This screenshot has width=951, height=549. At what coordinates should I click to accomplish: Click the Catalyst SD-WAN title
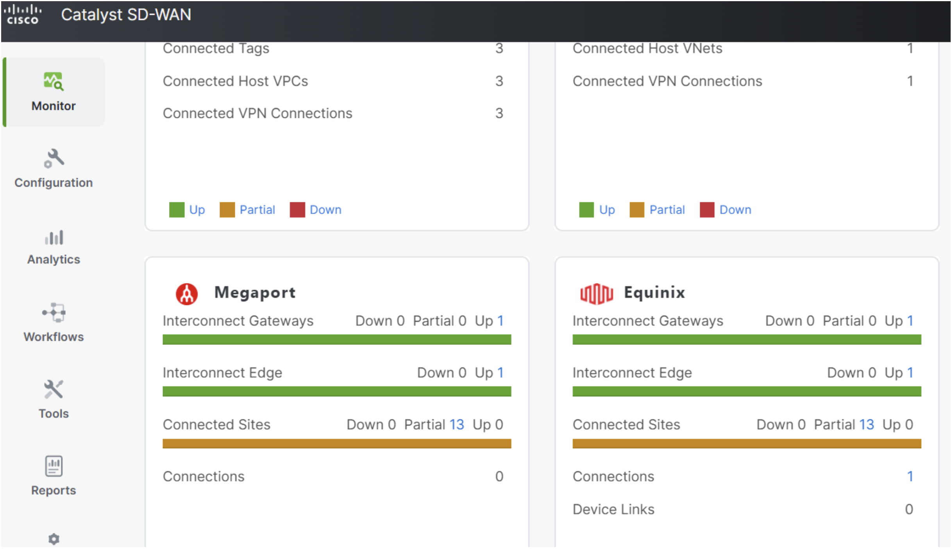coord(126,15)
